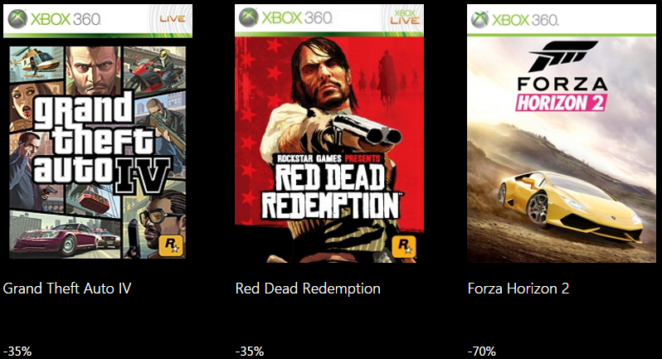The image size is (662, 359).
Task: Open the Forza Horizon 2 cover art
Action: coord(562,133)
